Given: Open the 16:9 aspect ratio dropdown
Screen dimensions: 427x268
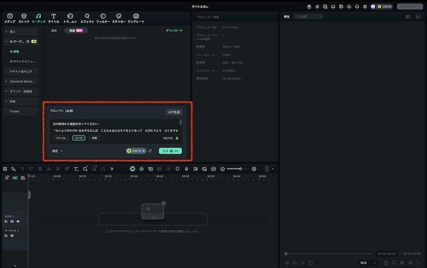Looking at the screenshot, I should pos(365,263).
